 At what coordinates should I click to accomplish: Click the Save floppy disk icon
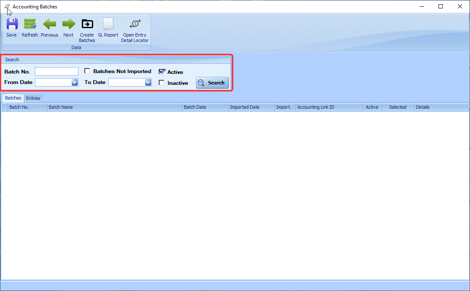tap(12, 24)
